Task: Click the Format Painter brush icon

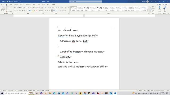Action: coord(6,11)
